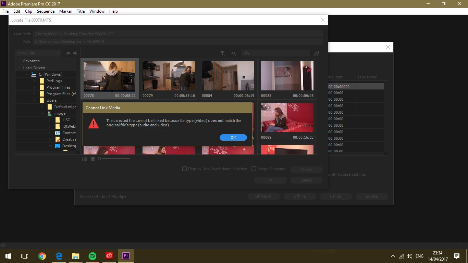Click the red warning triangle icon

click(x=93, y=123)
